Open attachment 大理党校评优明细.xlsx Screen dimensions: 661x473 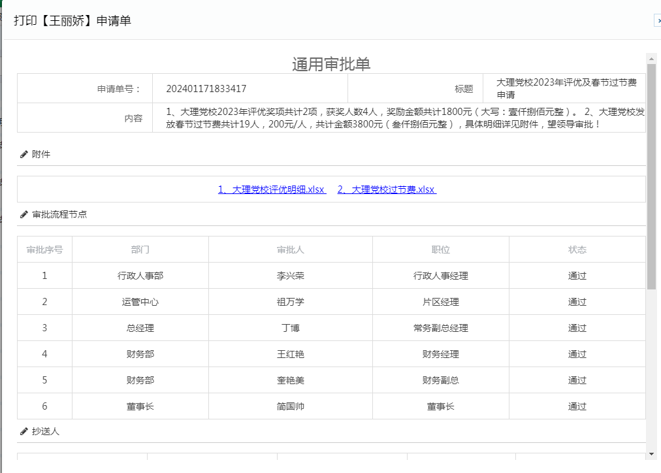(x=272, y=189)
